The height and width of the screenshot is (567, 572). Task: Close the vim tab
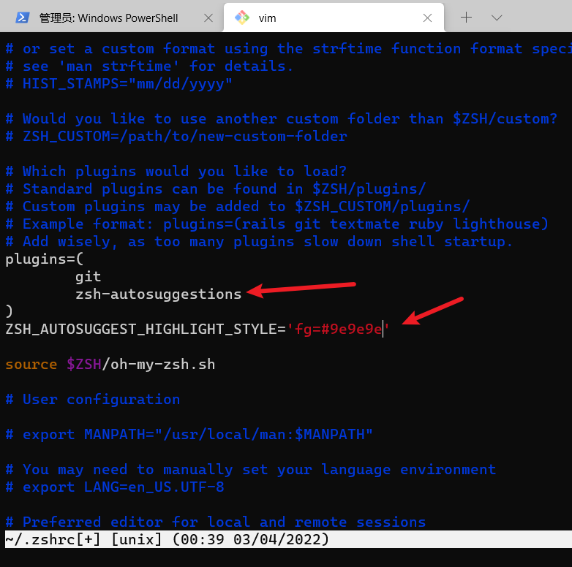click(428, 18)
